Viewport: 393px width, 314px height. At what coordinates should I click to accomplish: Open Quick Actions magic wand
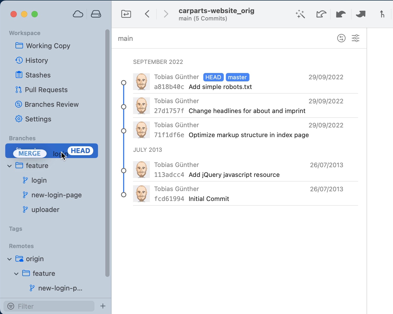pyautogui.click(x=300, y=14)
